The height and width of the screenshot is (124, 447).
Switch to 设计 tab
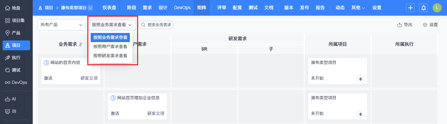[x=163, y=8]
